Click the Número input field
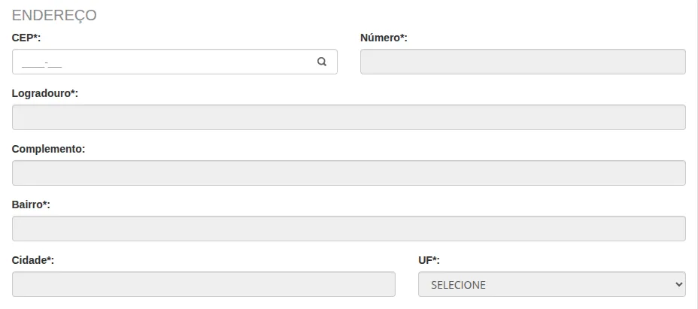 (x=523, y=62)
